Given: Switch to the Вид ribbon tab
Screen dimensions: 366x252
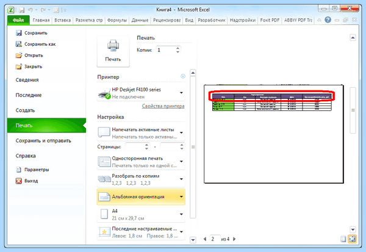Looking at the screenshot, I should pos(189,20).
